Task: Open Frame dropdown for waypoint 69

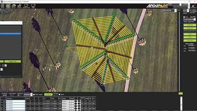Action: pyautogui.click(x=66, y=108)
